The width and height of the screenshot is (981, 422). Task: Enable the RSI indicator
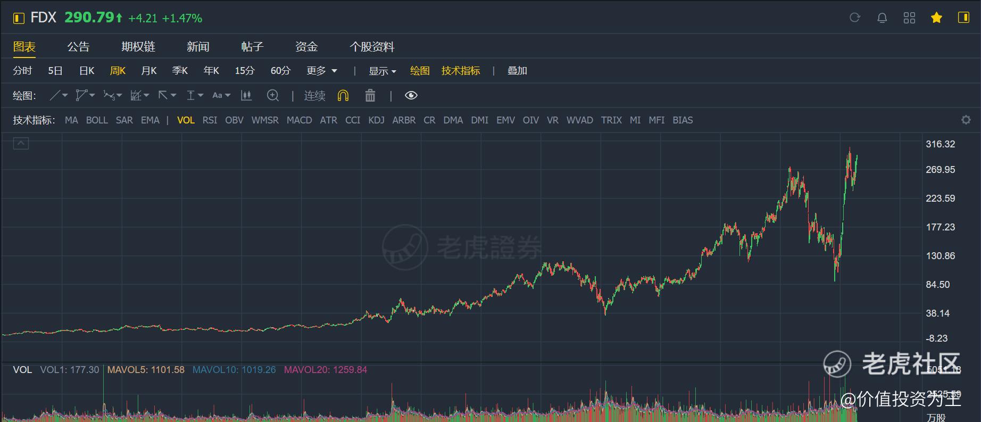coord(210,120)
